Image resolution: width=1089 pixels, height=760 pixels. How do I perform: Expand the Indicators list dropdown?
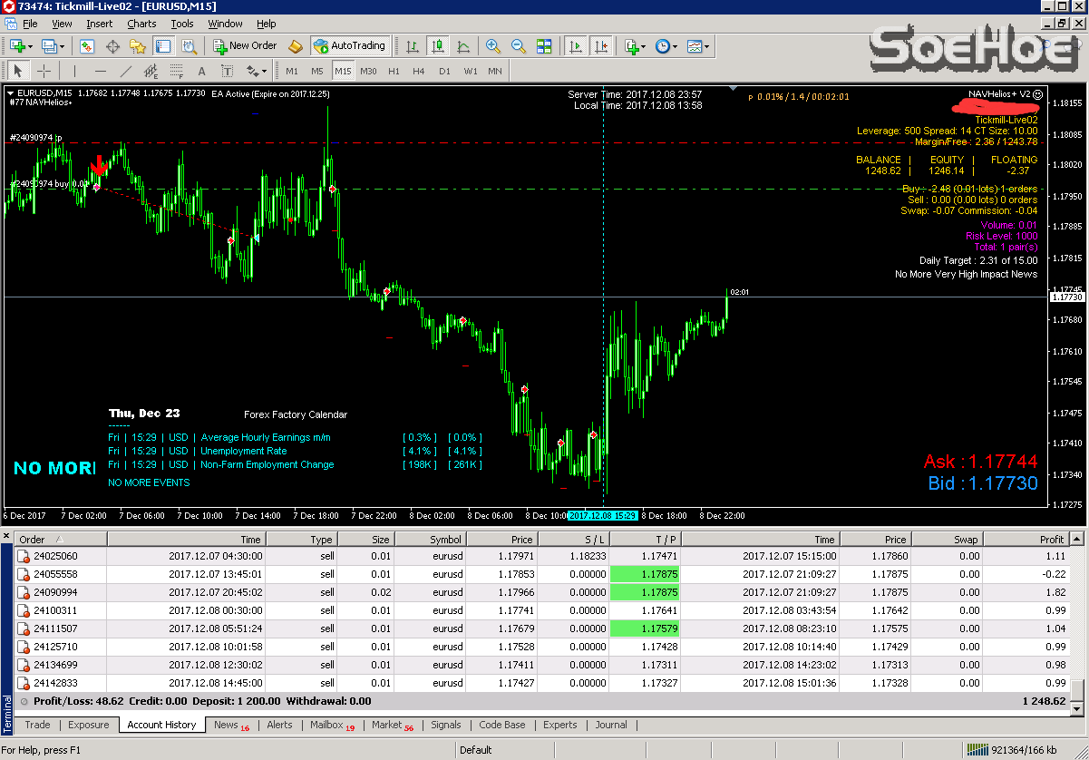click(x=636, y=45)
